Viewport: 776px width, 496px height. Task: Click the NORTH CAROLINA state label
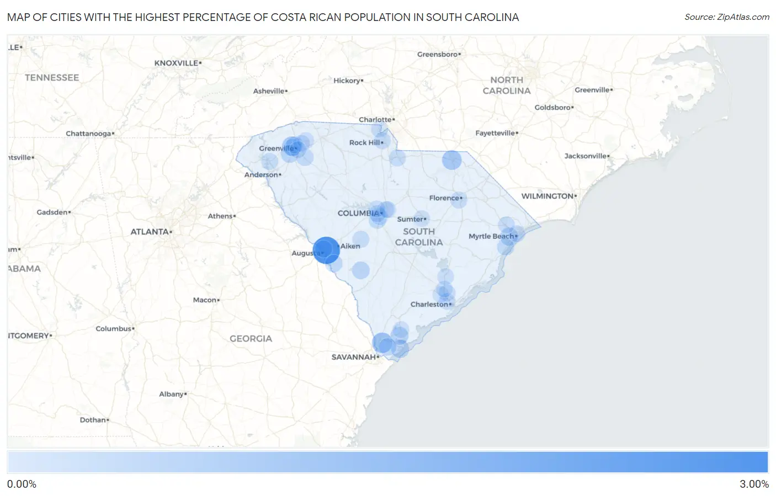click(x=507, y=86)
